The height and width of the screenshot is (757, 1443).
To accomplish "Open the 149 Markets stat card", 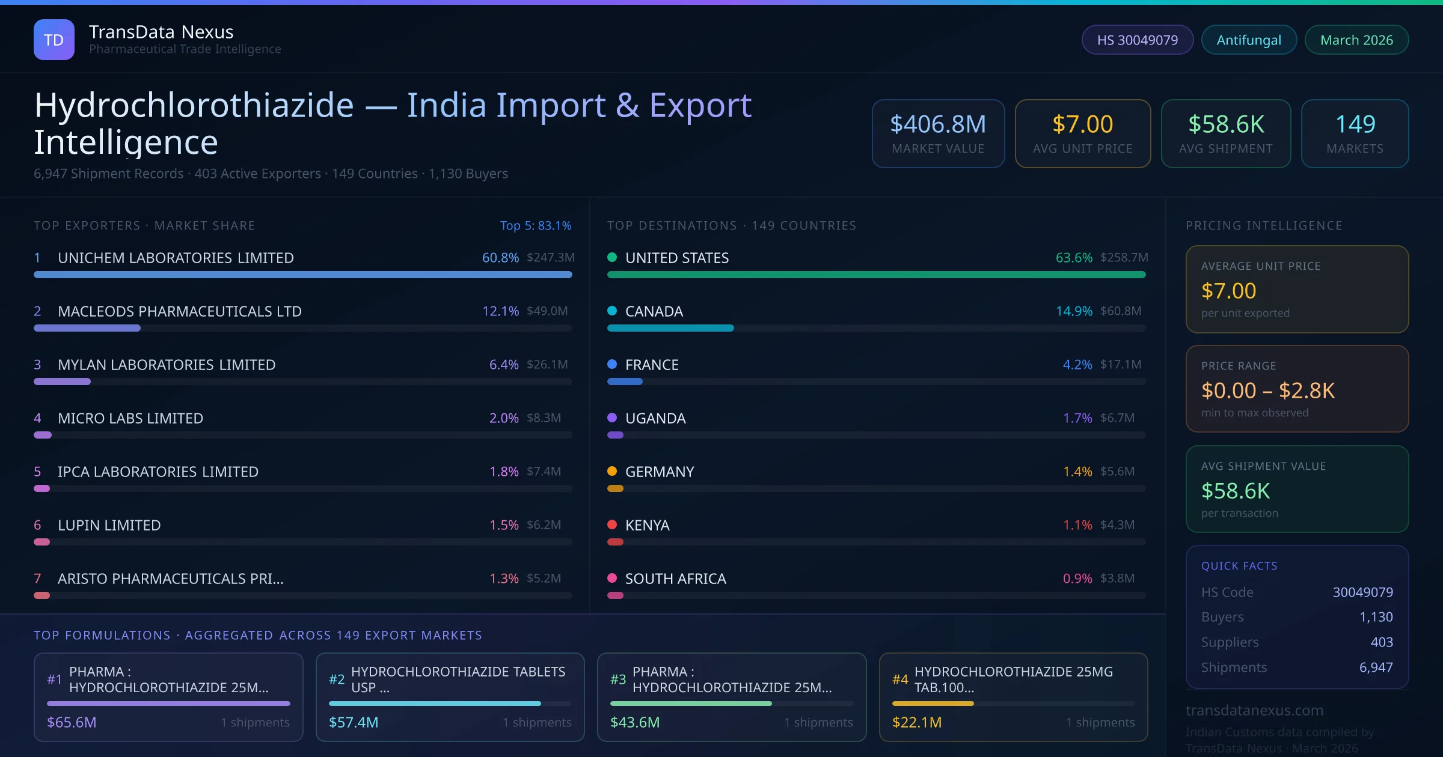I will click(x=1354, y=133).
